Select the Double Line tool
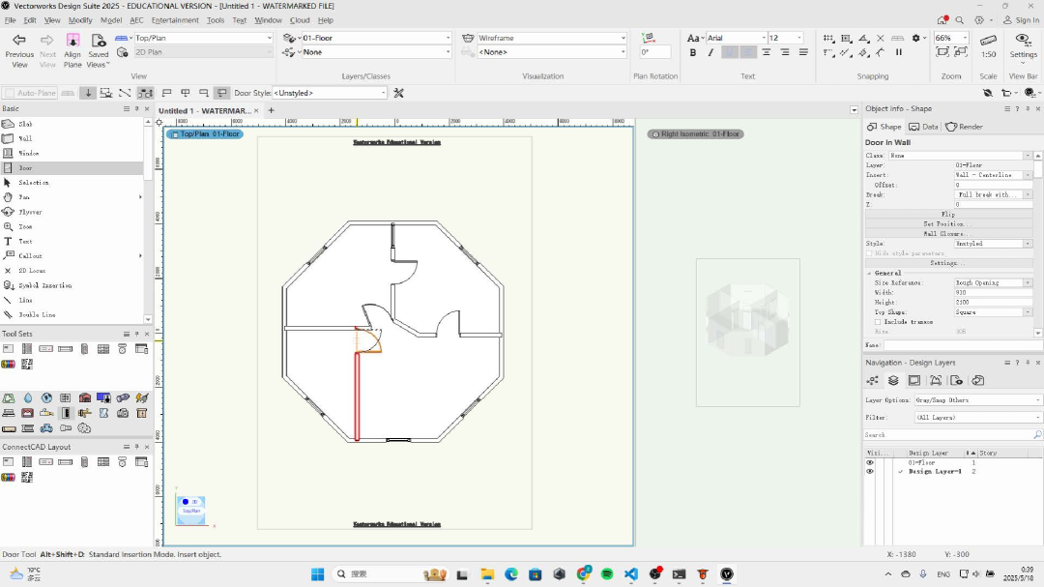Viewport: 1044px width, 587px height. (x=37, y=314)
